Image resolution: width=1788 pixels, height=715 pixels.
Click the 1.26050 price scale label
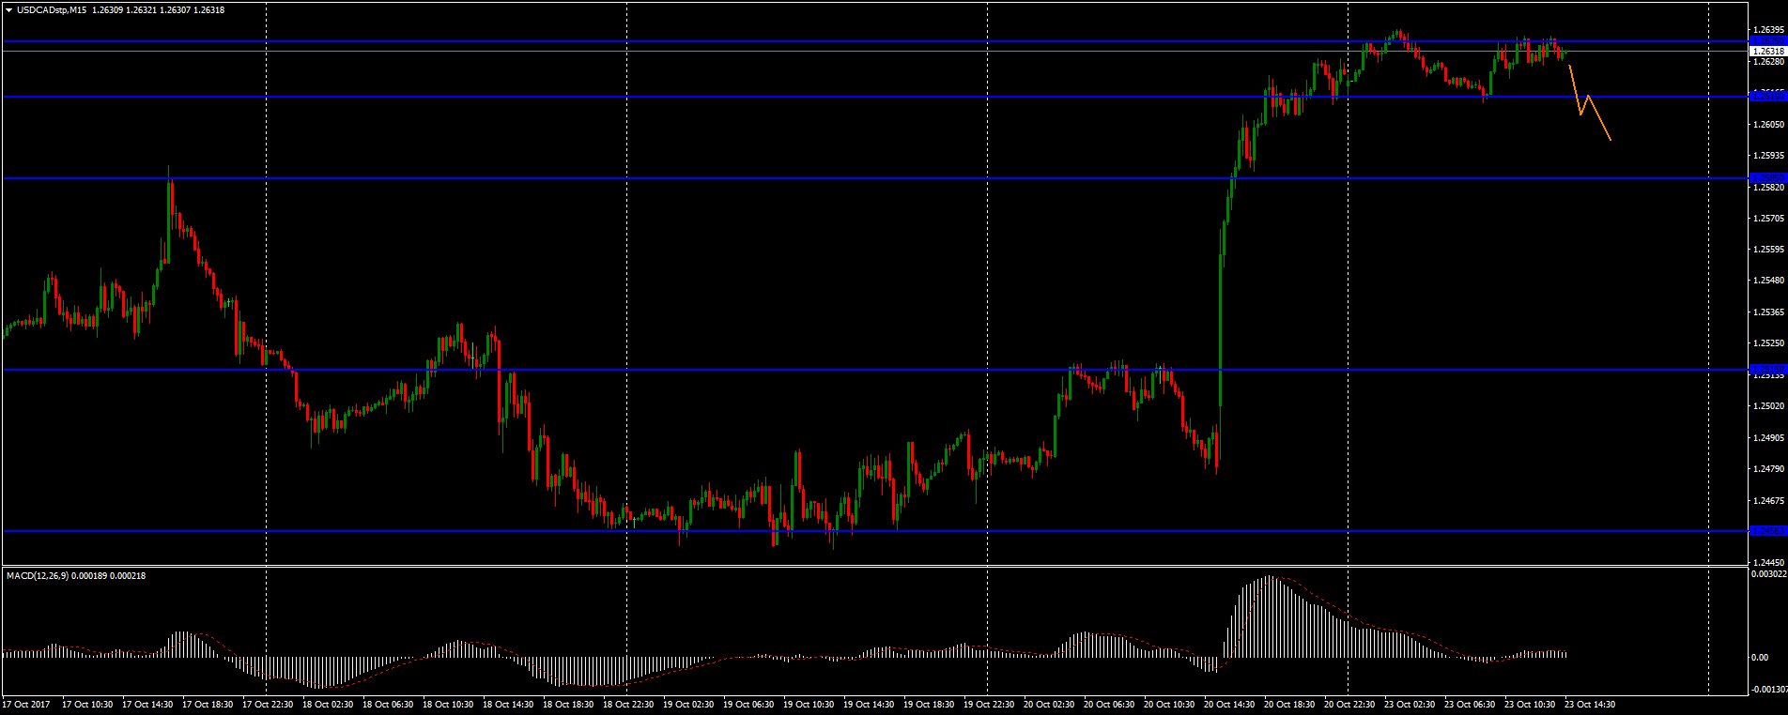click(1768, 124)
